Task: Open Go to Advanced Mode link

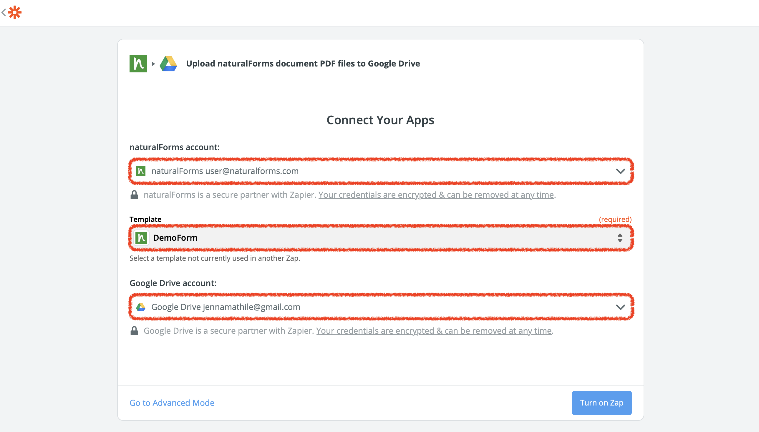Action: pyautogui.click(x=172, y=403)
